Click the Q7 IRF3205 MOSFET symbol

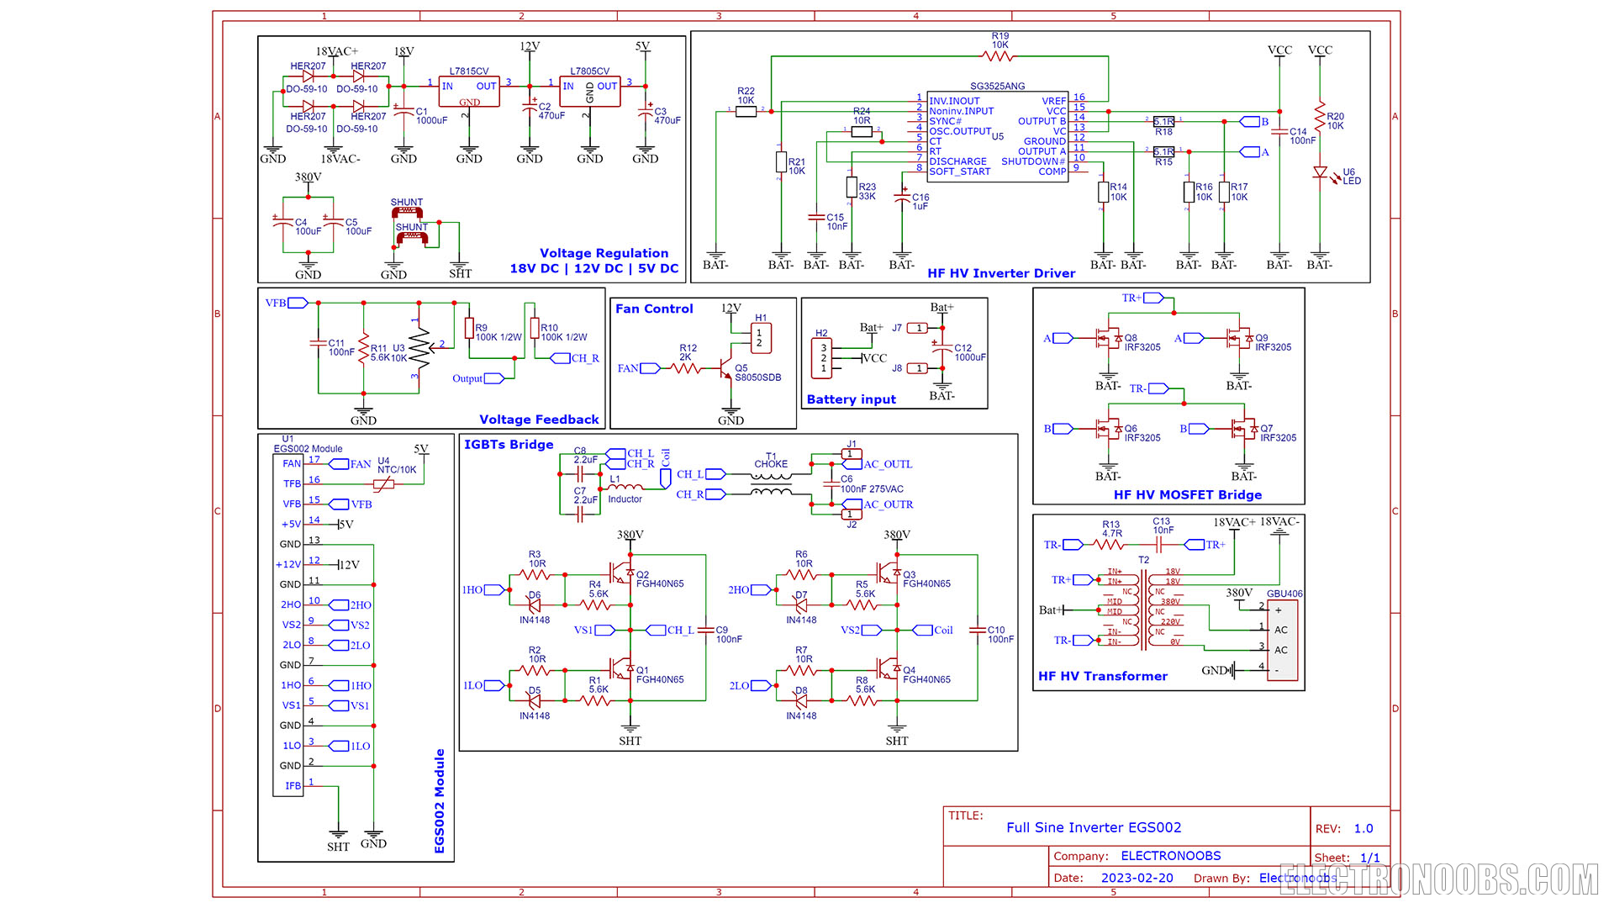click(x=1244, y=429)
